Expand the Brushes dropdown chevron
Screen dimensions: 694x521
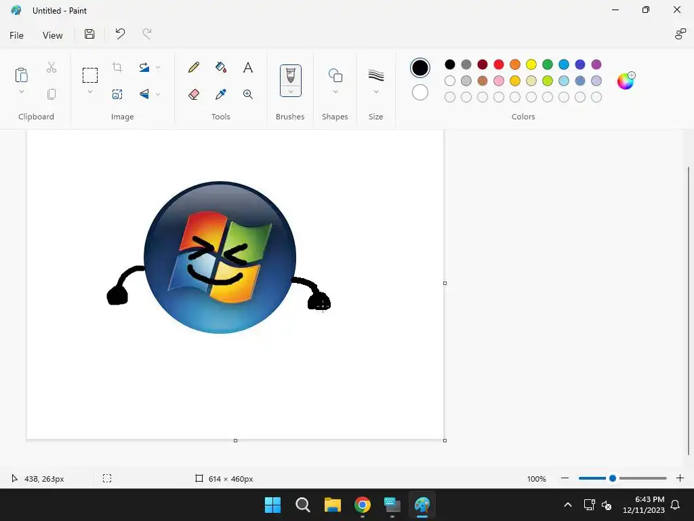(290, 92)
